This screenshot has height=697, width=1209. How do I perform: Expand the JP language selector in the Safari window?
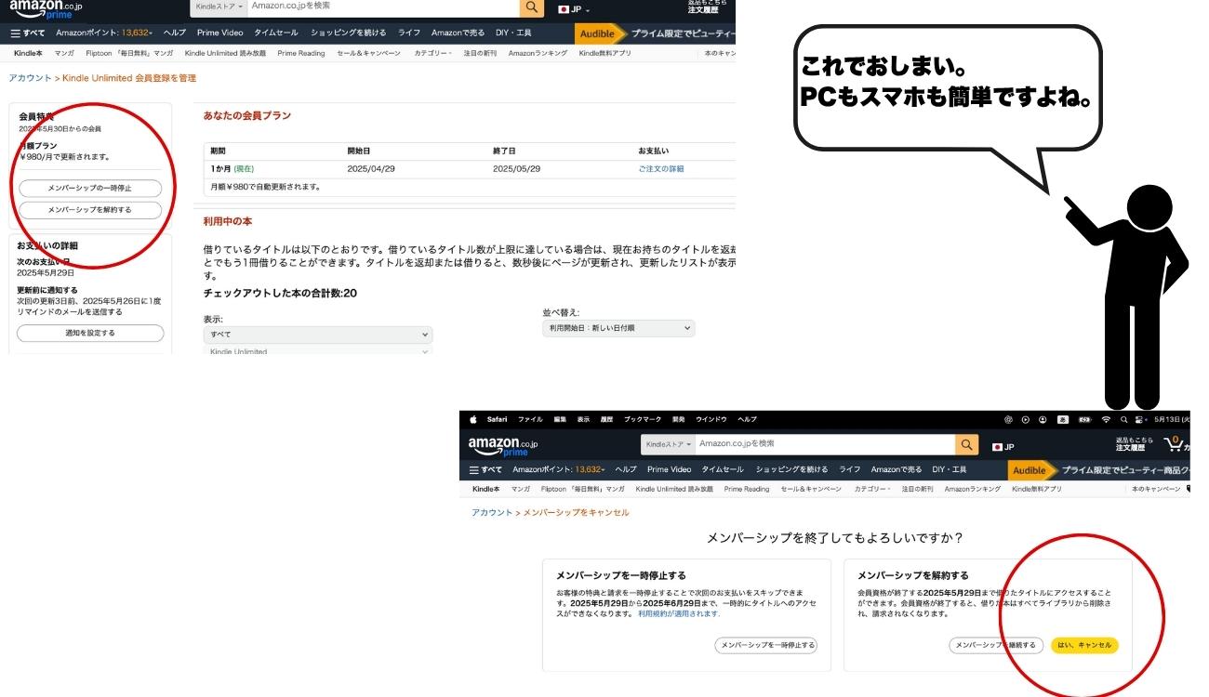1003,446
